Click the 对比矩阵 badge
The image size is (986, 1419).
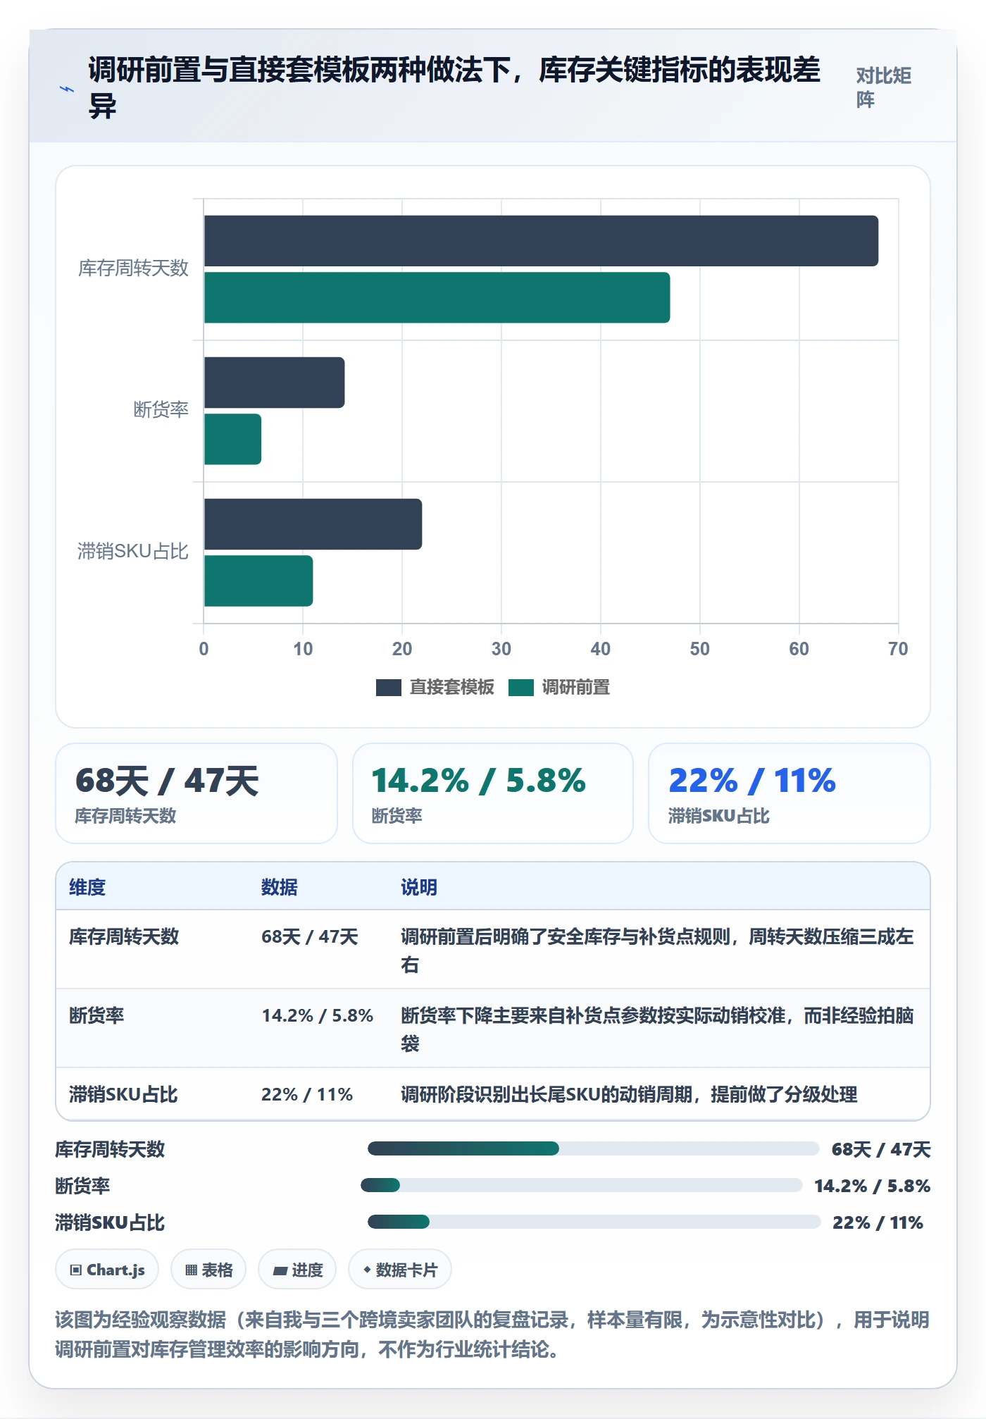[884, 87]
